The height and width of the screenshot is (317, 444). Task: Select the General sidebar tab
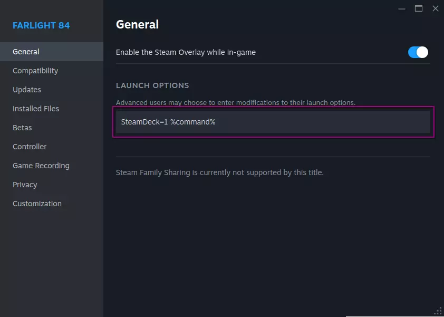pyautogui.click(x=26, y=52)
